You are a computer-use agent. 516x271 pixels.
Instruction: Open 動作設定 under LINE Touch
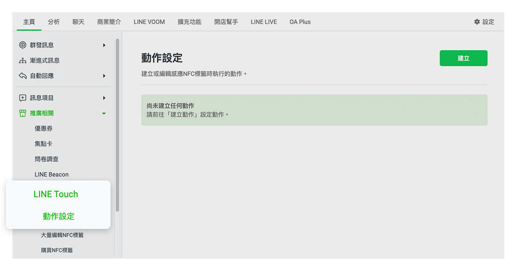click(x=59, y=216)
